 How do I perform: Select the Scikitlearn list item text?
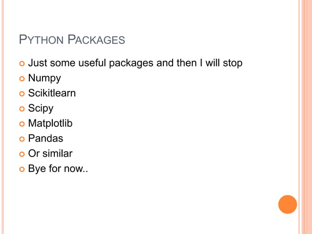52,93
